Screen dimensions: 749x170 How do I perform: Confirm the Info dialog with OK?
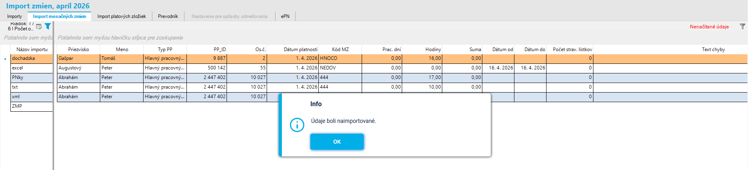click(337, 142)
